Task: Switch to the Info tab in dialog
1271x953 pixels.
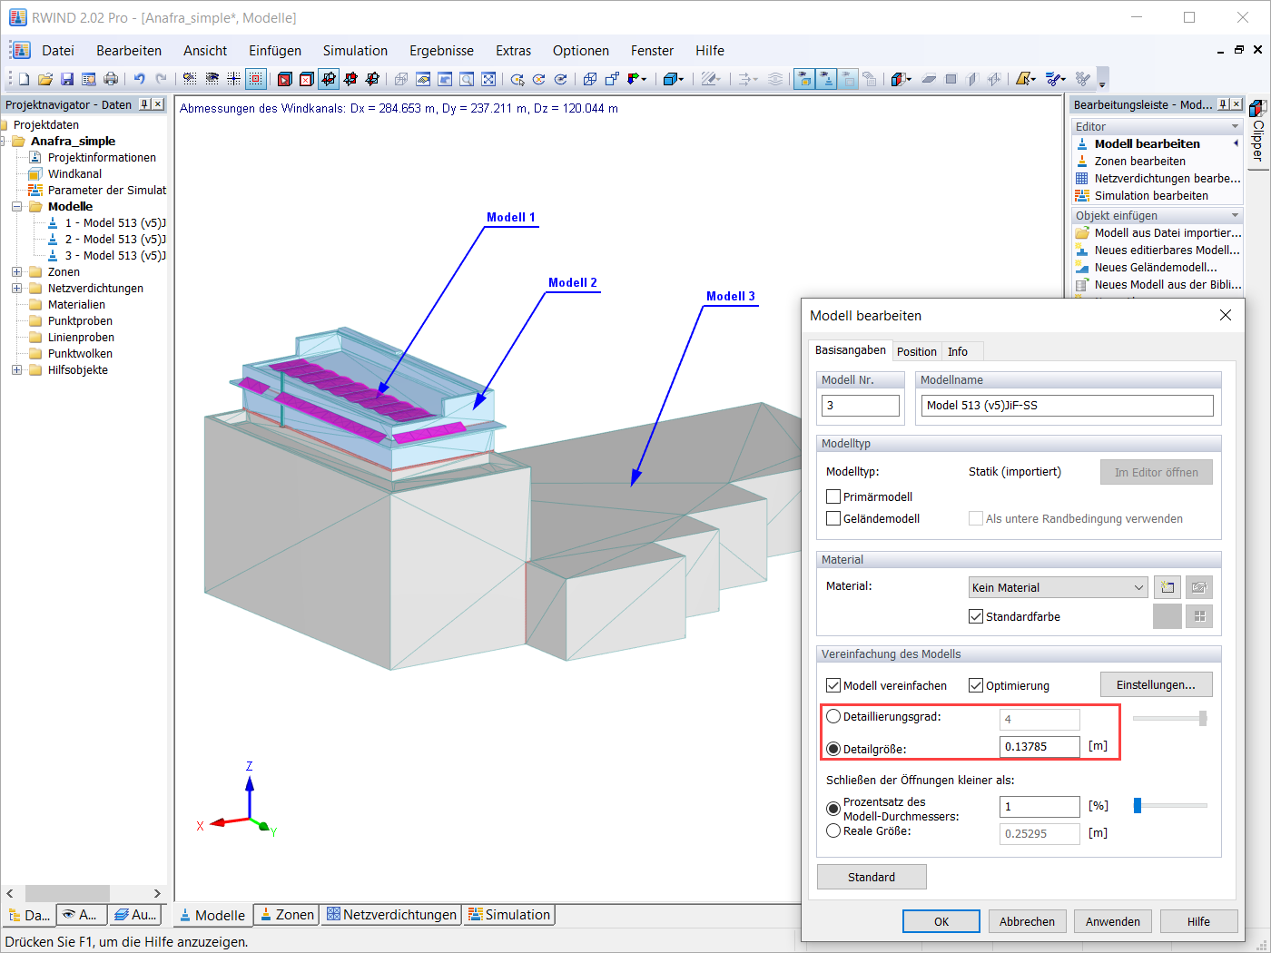Action: tap(958, 351)
